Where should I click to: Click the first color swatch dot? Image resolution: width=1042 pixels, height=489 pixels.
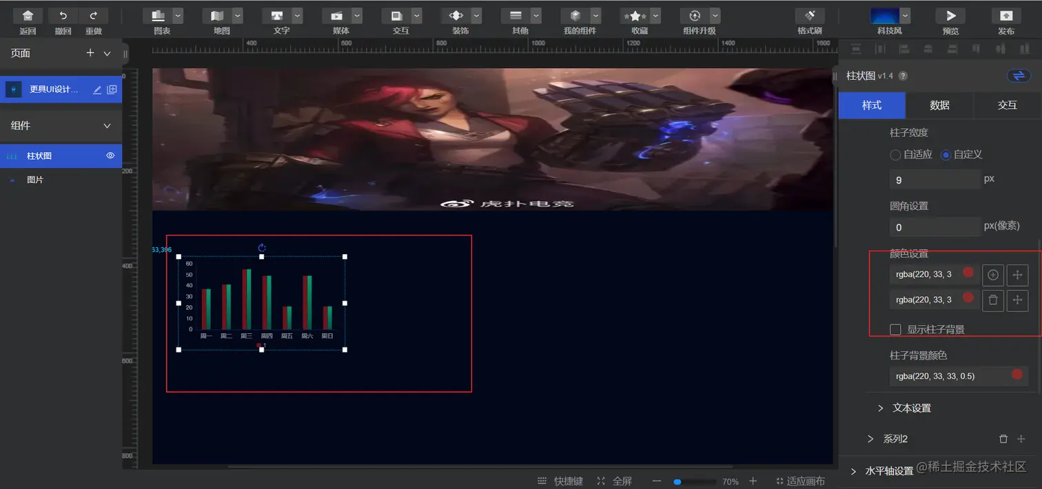click(968, 273)
